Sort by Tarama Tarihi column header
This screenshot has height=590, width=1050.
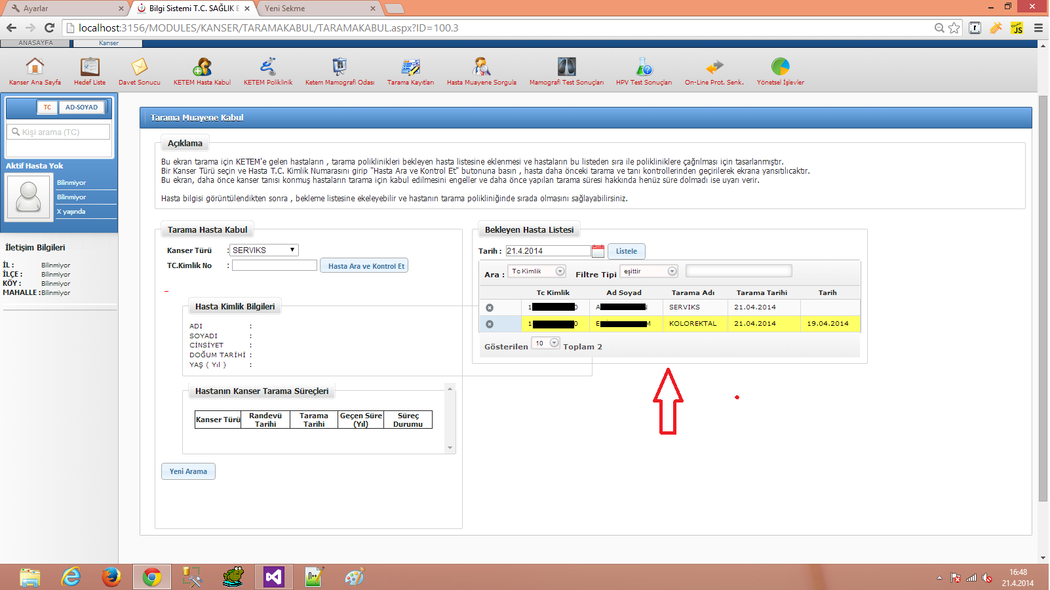(762, 293)
